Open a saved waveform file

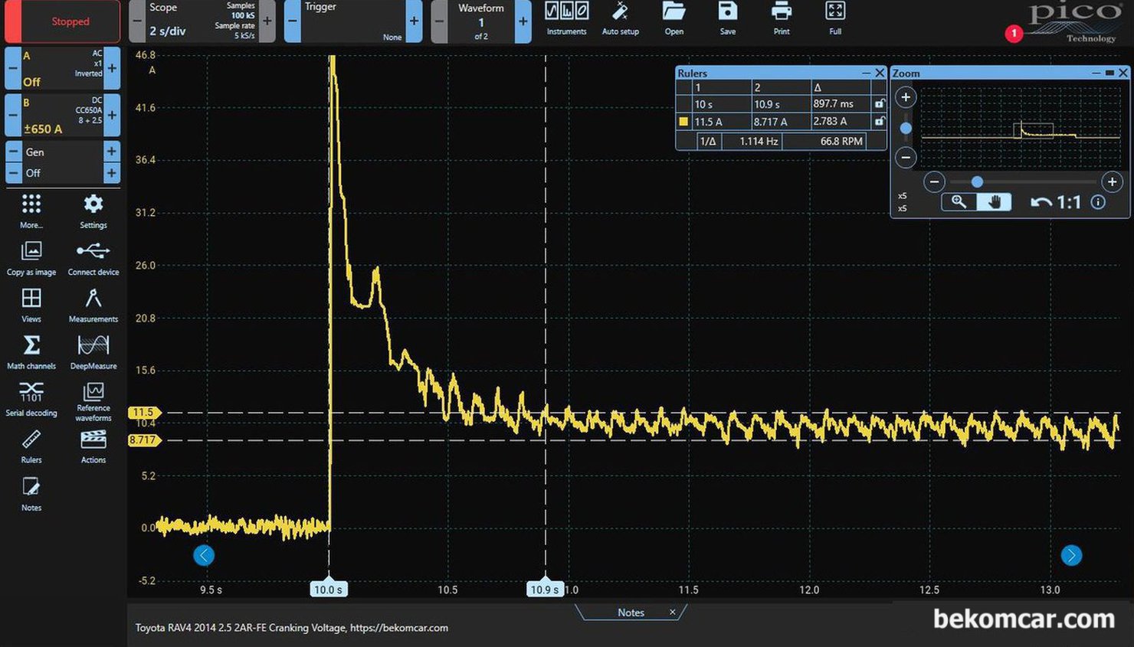coord(674,19)
